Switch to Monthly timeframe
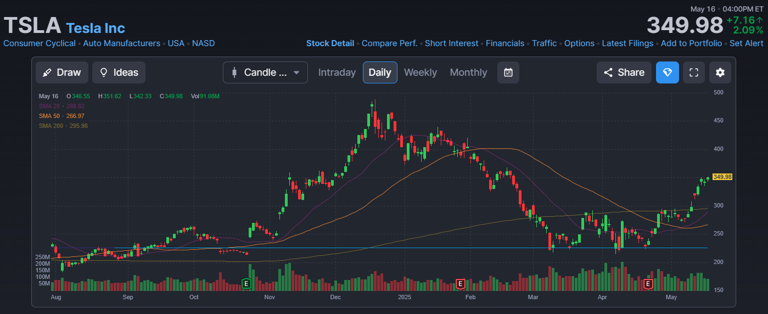This screenshot has width=768, height=314. tap(468, 72)
